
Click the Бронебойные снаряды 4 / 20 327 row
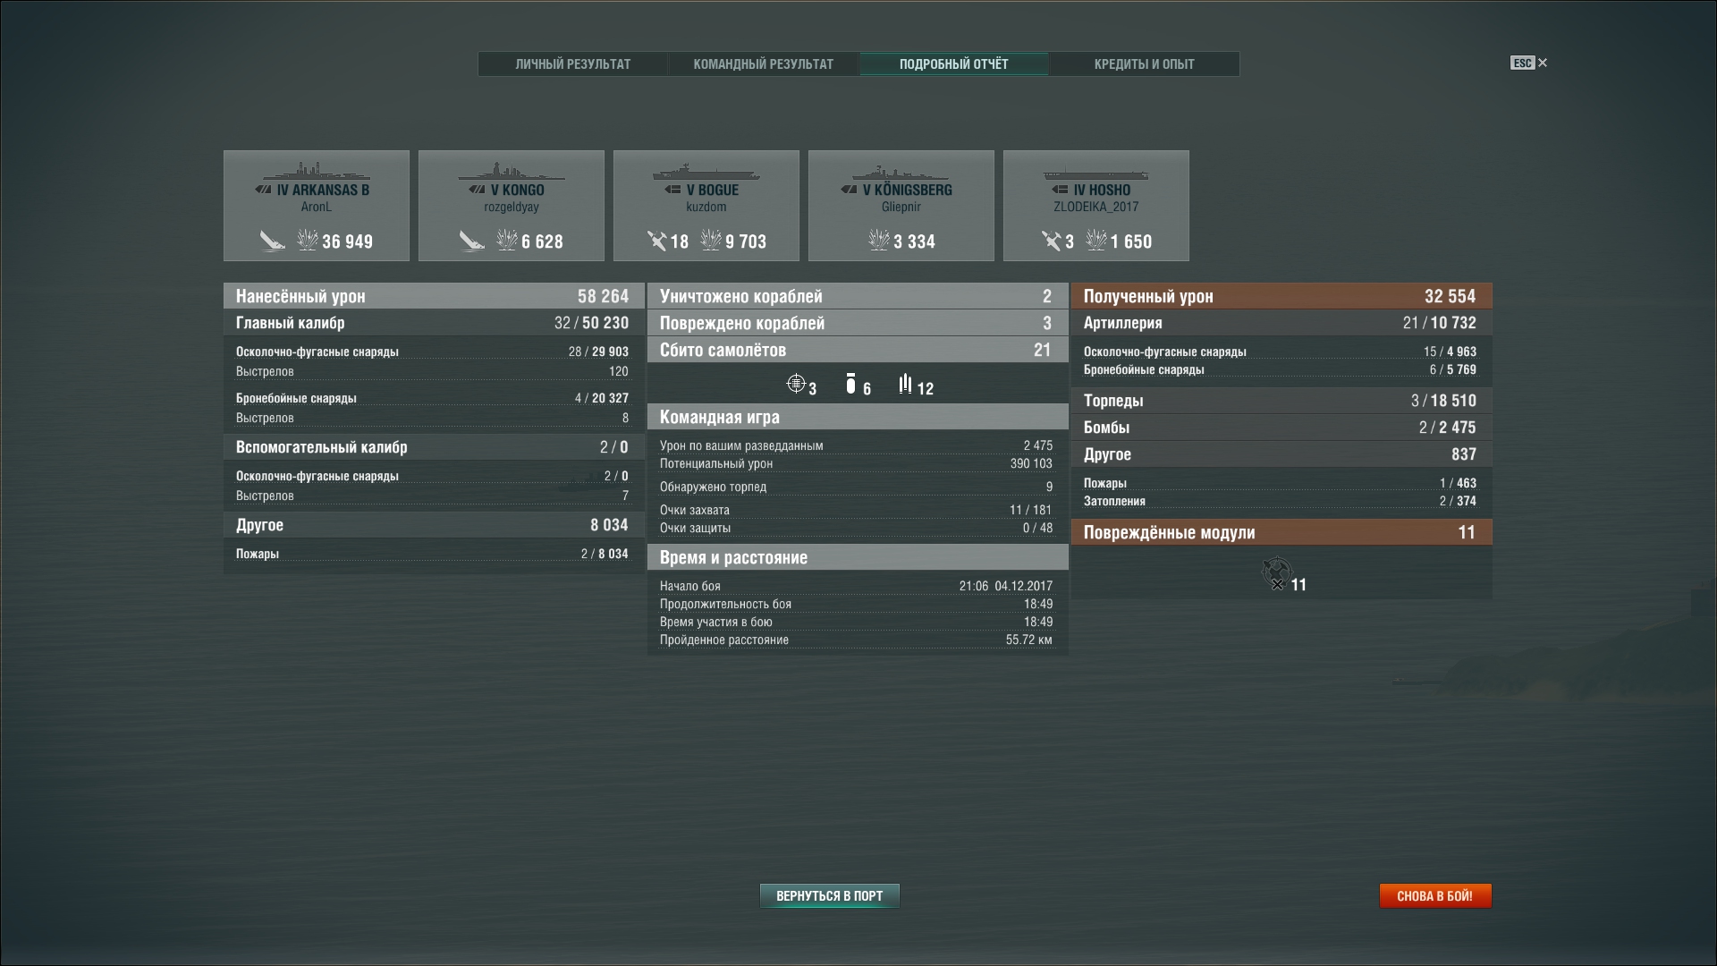434,398
